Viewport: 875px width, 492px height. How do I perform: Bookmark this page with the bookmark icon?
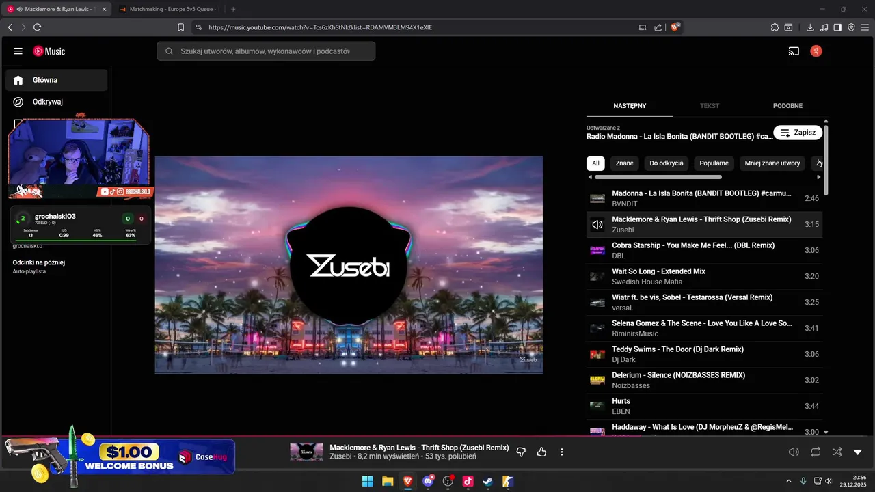[x=180, y=27]
